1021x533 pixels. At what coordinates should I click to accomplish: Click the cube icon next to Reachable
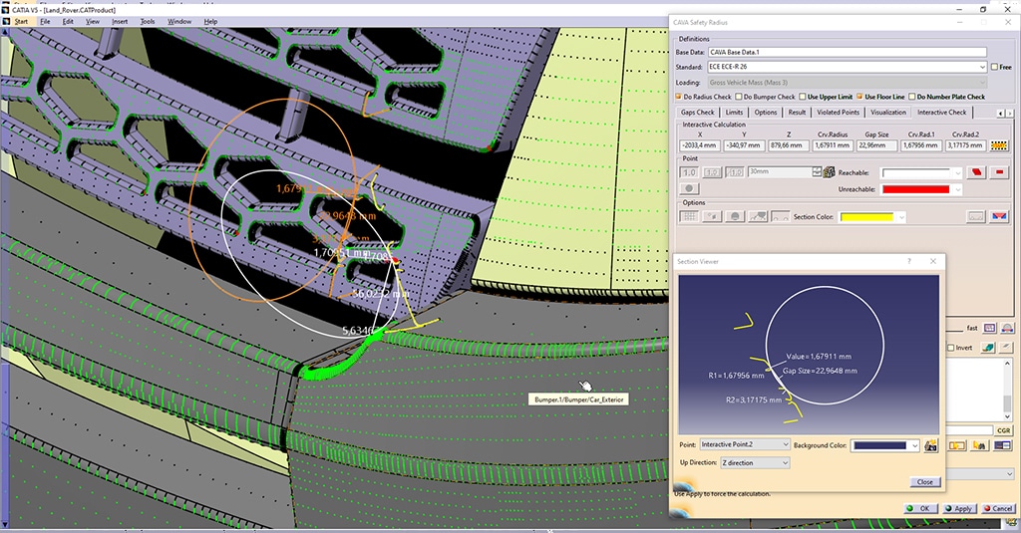(x=829, y=172)
